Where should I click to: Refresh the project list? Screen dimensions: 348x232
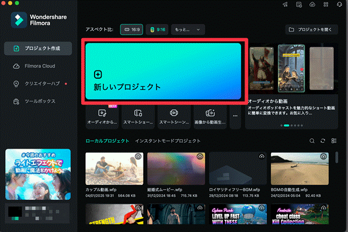point(323,141)
